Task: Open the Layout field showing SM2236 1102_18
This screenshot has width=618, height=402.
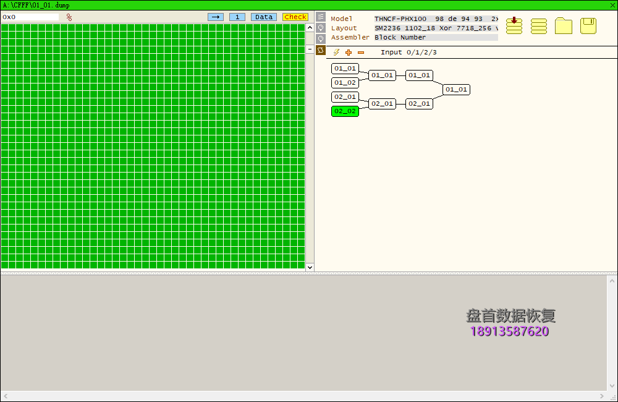Action: coord(433,28)
